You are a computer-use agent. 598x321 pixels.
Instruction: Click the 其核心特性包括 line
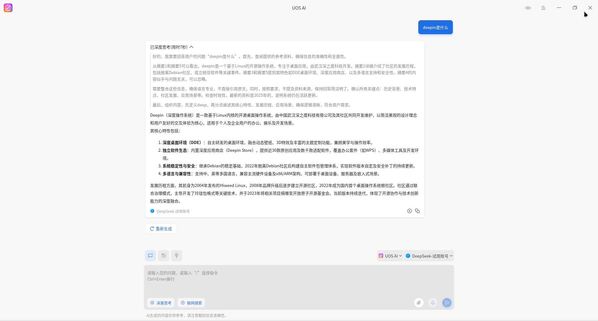click(165, 131)
